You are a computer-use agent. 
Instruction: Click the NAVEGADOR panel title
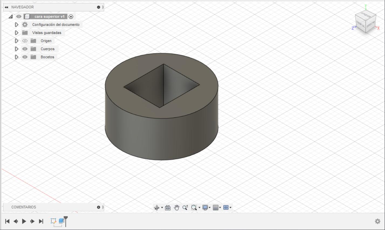coord(22,7)
